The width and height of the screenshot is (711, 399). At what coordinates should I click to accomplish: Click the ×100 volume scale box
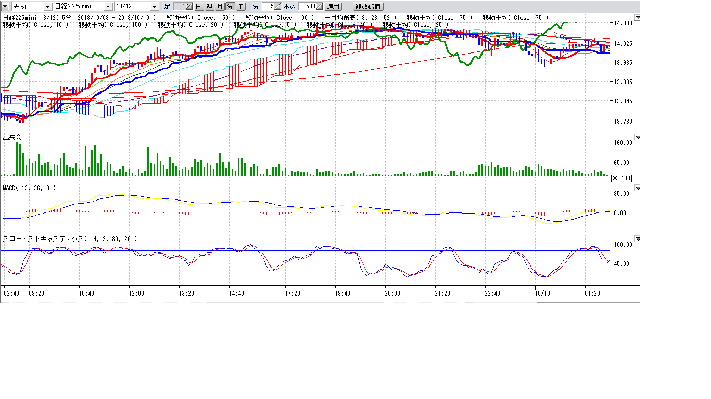621,178
